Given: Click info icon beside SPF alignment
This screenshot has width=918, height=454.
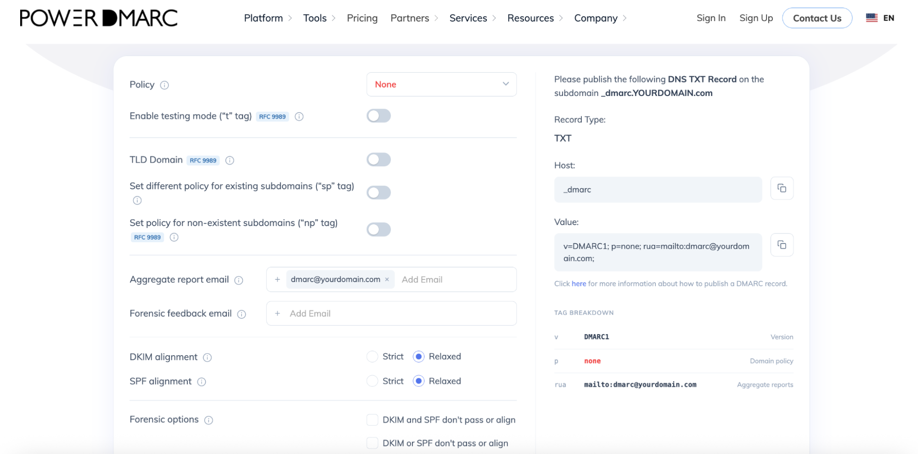Looking at the screenshot, I should pyautogui.click(x=202, y=382).
